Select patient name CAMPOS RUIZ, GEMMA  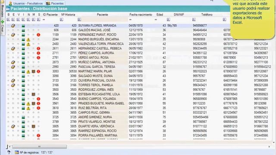(x=94, y=113)
